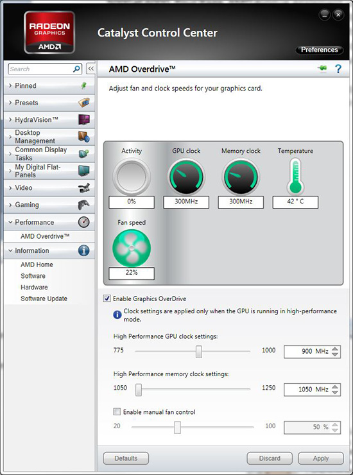353x475 pixels.
Task: Decrease GPU clock MHz with down arrow
Action: pyautogui.click(x=335, y=354)
